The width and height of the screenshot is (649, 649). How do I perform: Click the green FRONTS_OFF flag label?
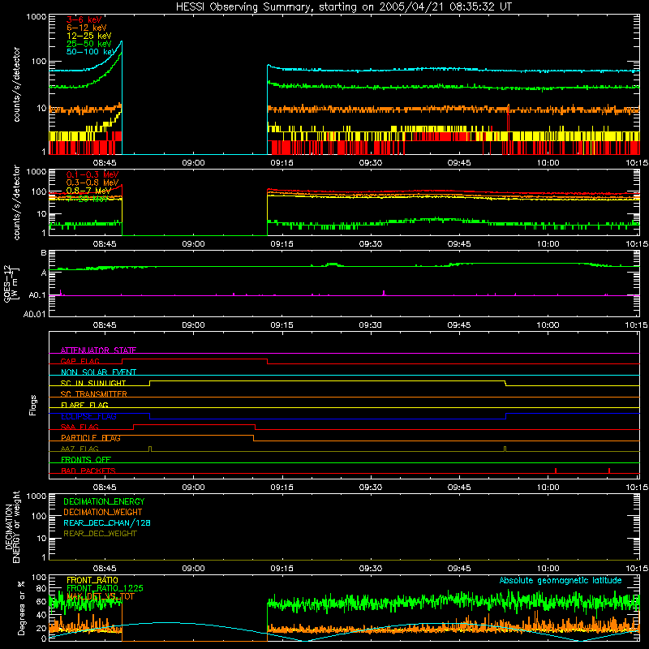coord(86,460)
